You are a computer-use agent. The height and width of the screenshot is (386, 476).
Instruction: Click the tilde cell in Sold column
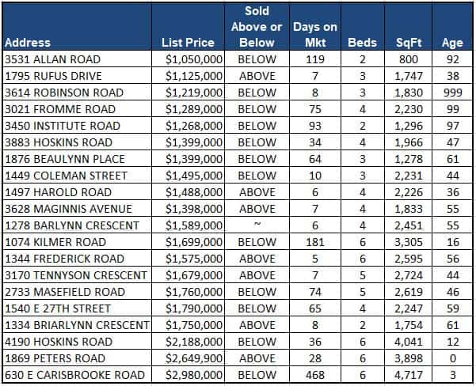click(257, 225)
